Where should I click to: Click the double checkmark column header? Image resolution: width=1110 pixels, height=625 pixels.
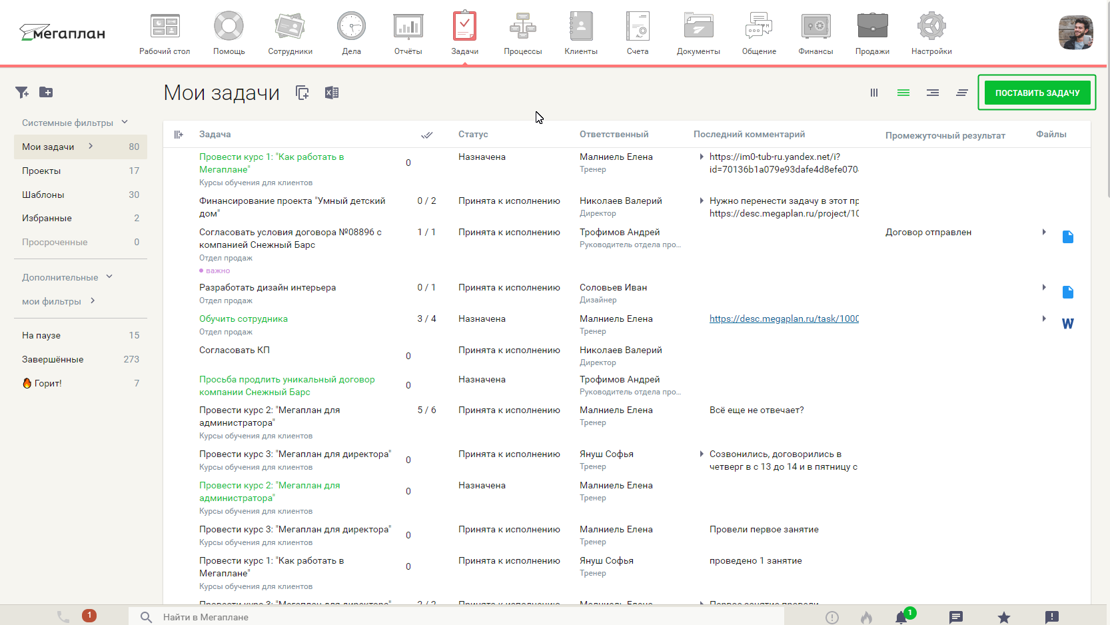(x=427, y=135)
